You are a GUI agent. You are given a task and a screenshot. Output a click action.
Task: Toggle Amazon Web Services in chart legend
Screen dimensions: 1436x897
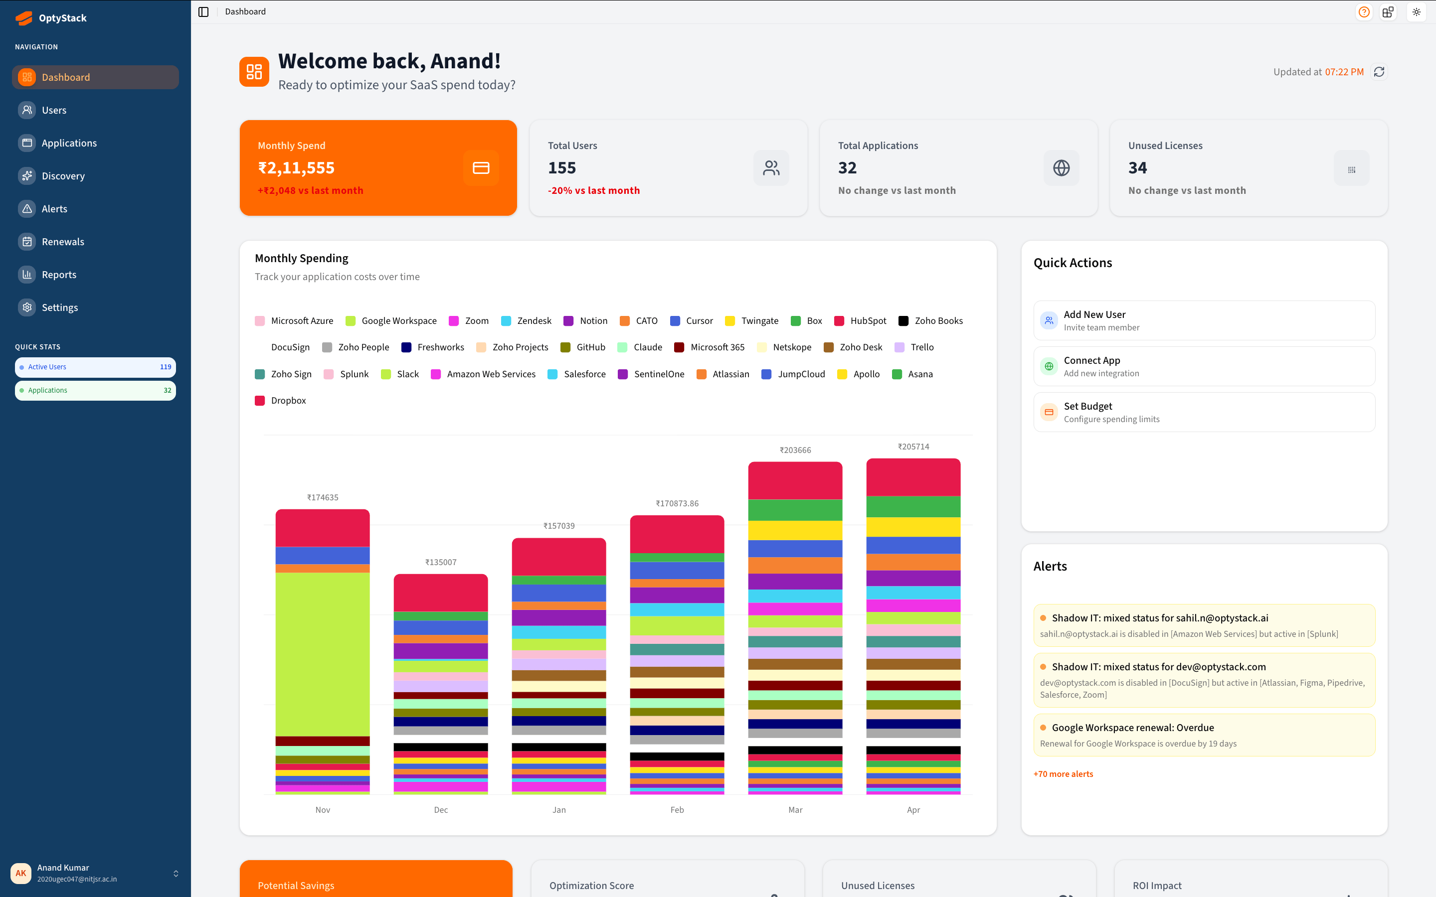point(436,374)
